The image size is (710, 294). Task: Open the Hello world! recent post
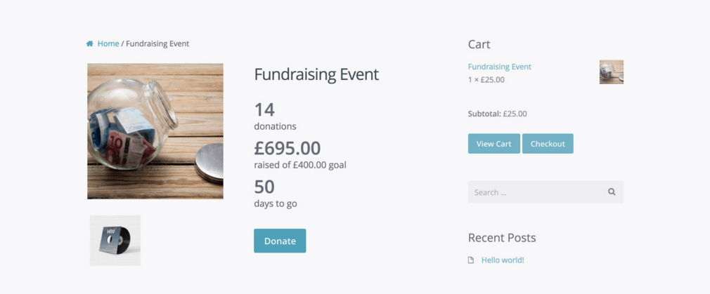pyautogui.click(x=503, y=260)
